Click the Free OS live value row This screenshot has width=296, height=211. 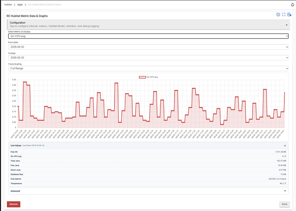click(148, 152)
